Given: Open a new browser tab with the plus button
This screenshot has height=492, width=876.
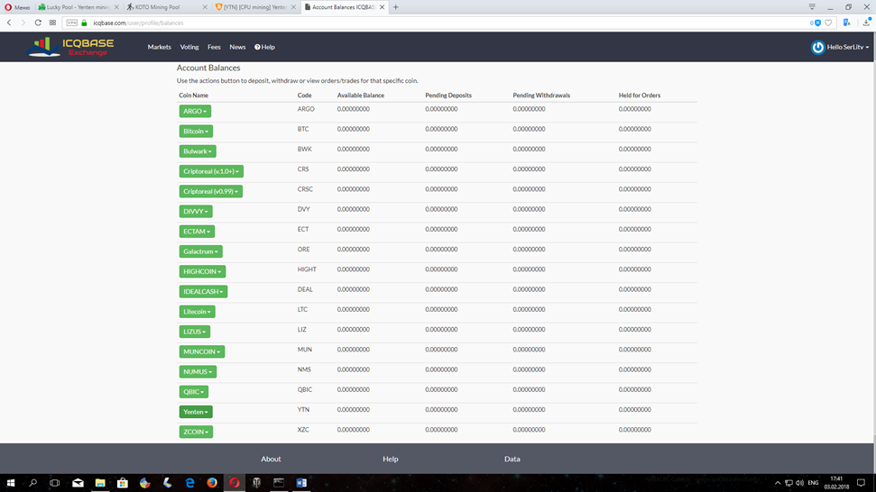Looking at the screenshot, I should click(395, 7).
